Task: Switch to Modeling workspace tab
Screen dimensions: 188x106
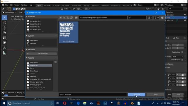Action: pos(47,5)
